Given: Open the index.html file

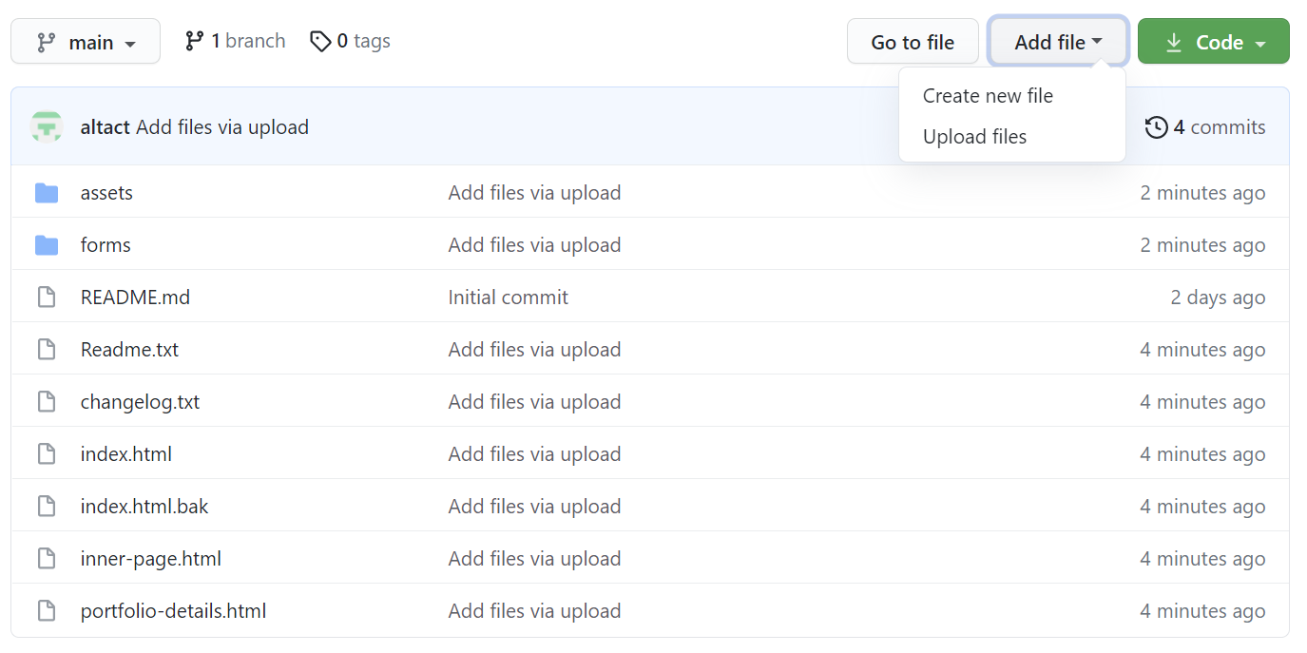Looking at the screenshot, I should 126,453.
